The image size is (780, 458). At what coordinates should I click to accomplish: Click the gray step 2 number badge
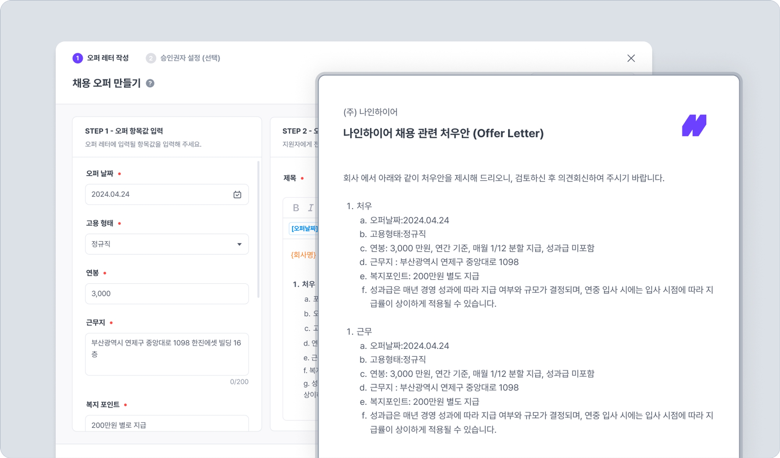coord(151,58)
